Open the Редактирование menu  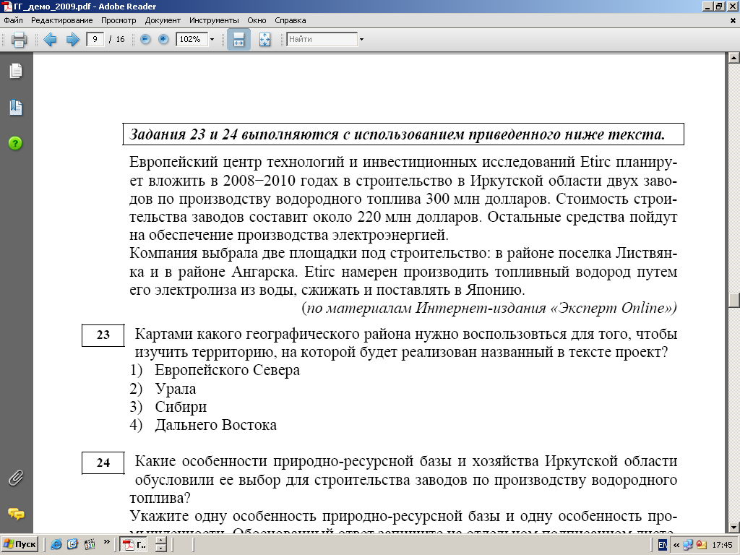(x=62, y=20)
